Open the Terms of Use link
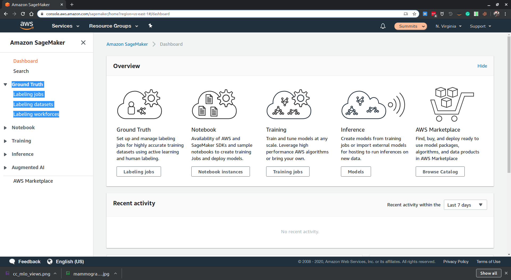 click(488, 261)
